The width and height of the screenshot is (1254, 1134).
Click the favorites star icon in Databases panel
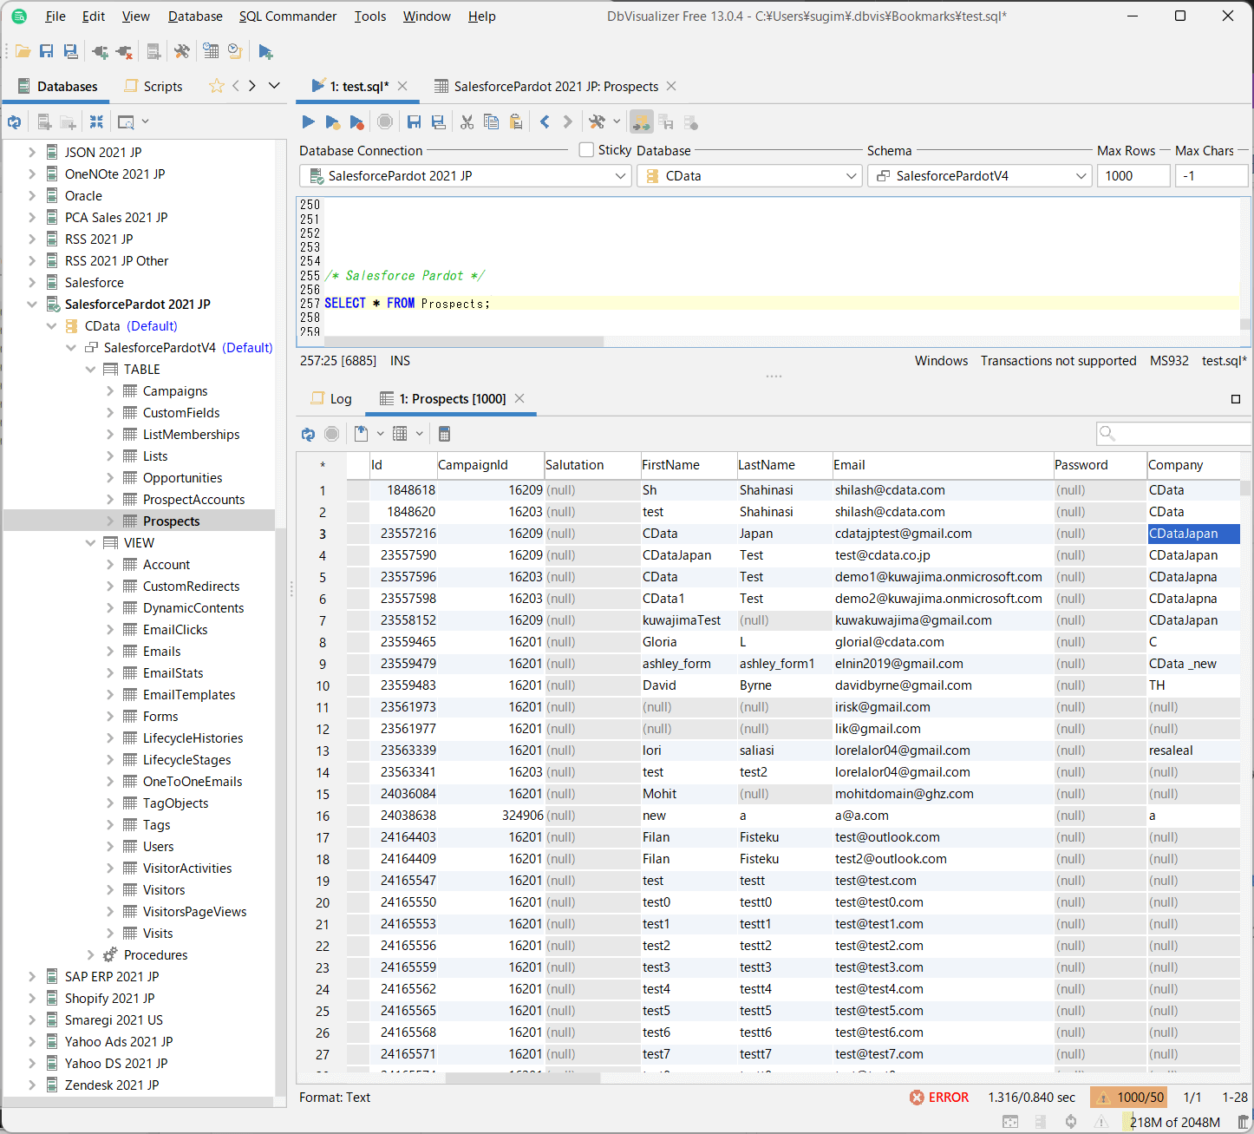(216, 86)
